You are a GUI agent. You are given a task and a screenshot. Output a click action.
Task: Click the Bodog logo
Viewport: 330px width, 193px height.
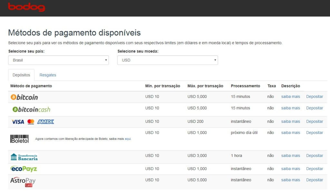[26, 7]
